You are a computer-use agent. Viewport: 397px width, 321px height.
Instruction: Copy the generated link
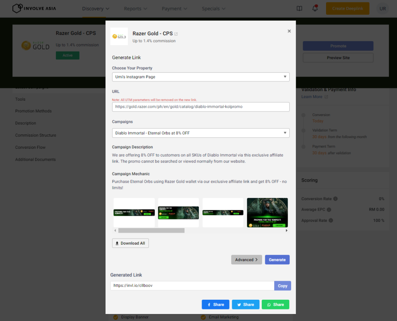(x=282, y=285)
